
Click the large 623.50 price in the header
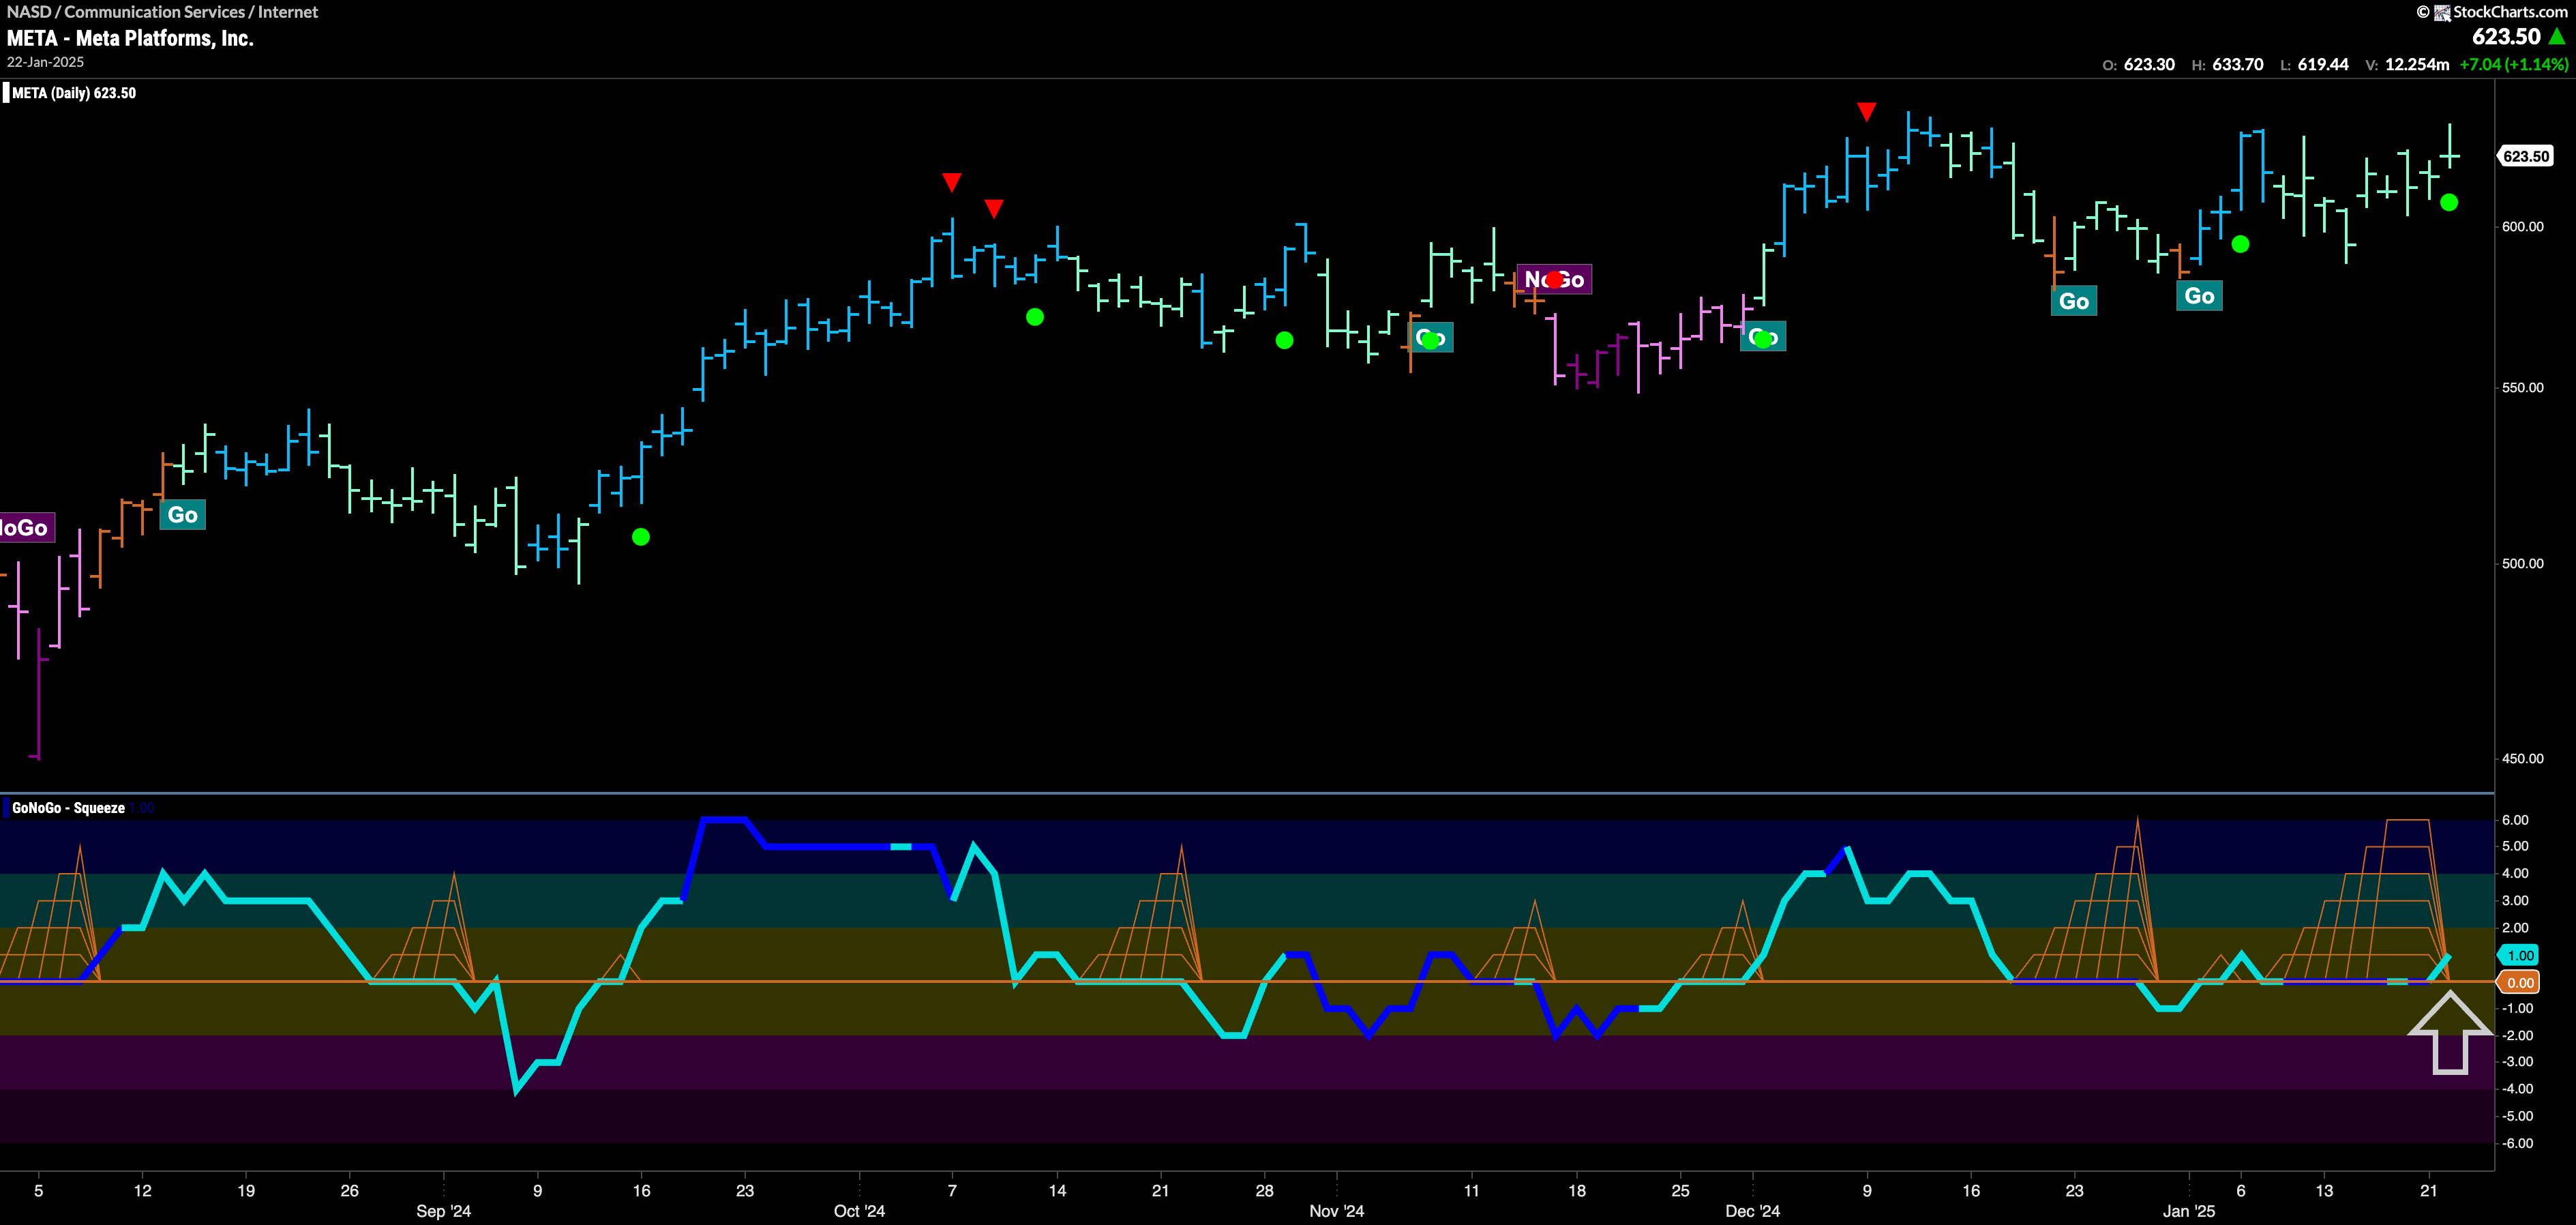[x=2506, y=37]
